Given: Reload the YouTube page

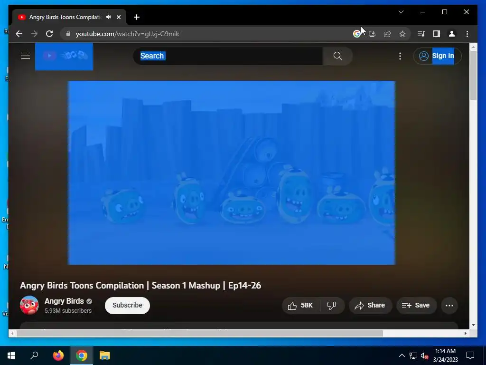Looking at the screenshot, I should point(49,34).
